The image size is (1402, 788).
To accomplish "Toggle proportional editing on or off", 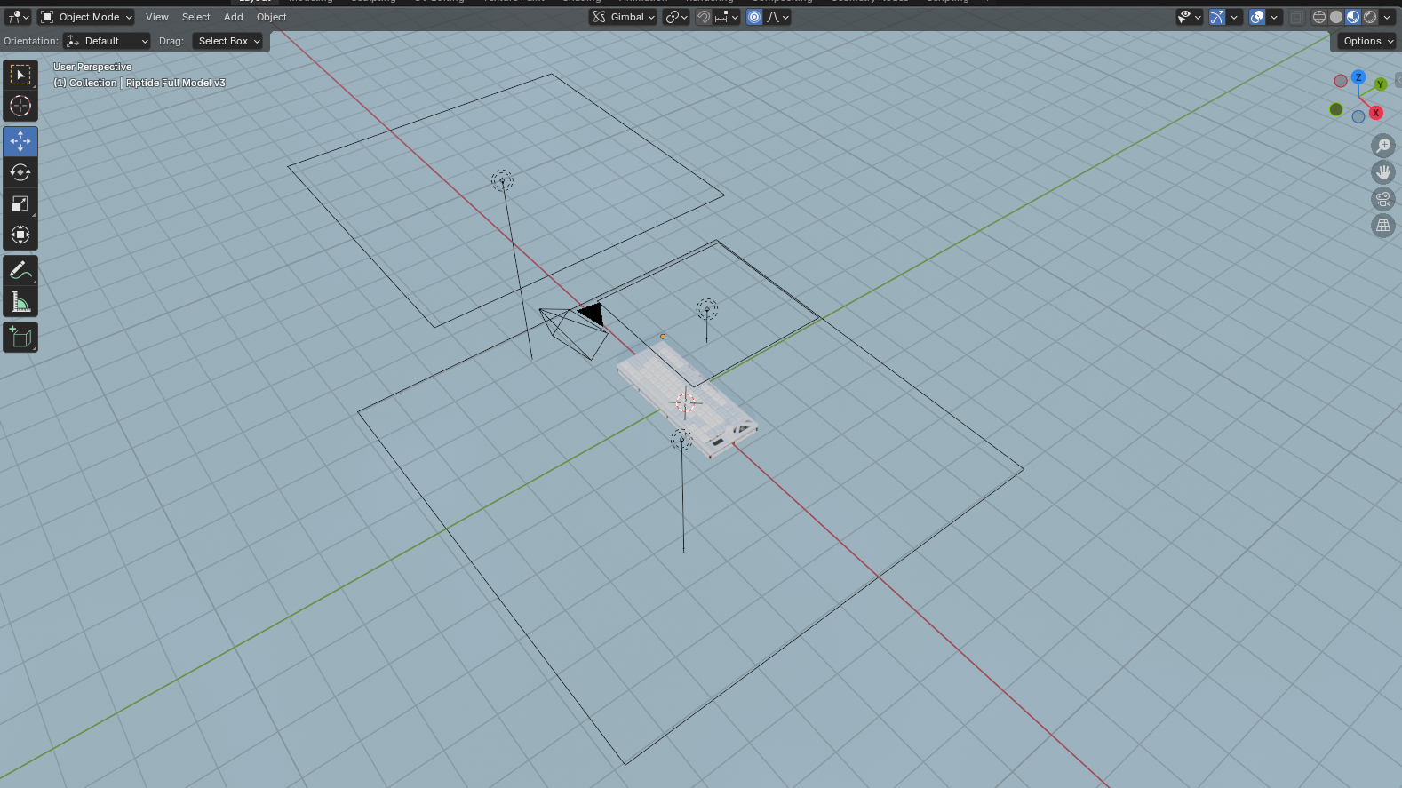I will tap(753, 17).
